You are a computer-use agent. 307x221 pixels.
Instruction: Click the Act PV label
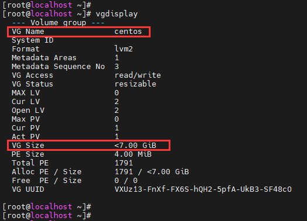coord(26,136)
